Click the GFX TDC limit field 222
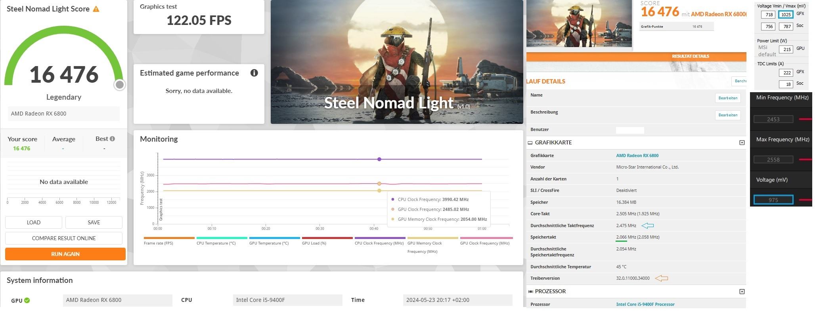 coord(786,73)
